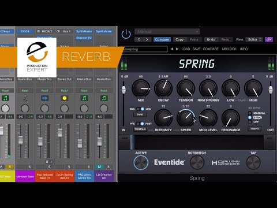This screenshot has height=208, width=277.
Task: Click the music note icon on PAD Alien Sector KS strip
Action: pyautogui.click(x=84, y=98)
